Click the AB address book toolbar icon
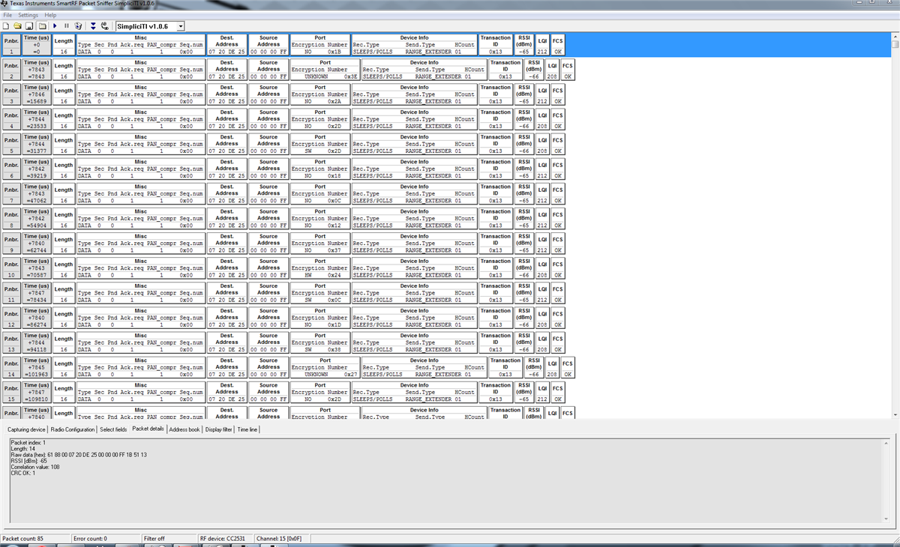This screenshot has height=547, width=900. pos(104,26)
